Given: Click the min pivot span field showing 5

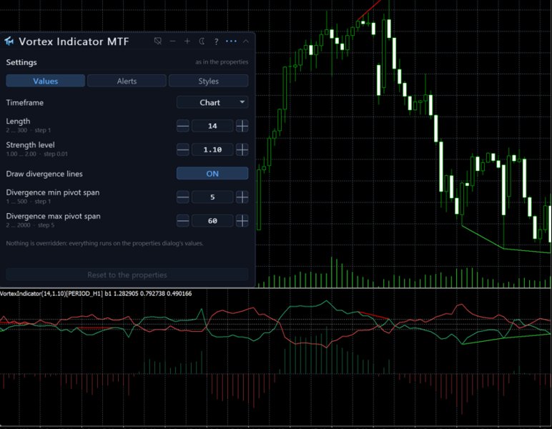Looking at the screenshot, I should (212, 197).
